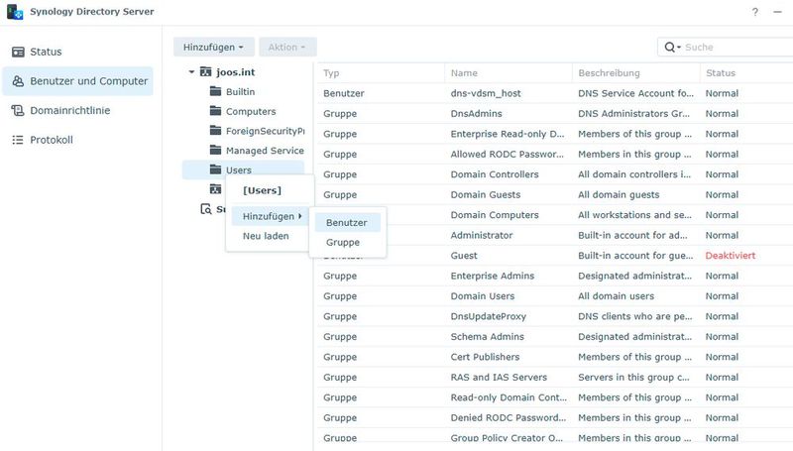Select the Allowed RODC Passwor... row
Viewport: 793px width, 451px height.
click(x=555, y=155)
